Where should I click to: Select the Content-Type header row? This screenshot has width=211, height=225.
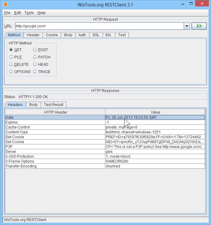(x=55, y=132)
